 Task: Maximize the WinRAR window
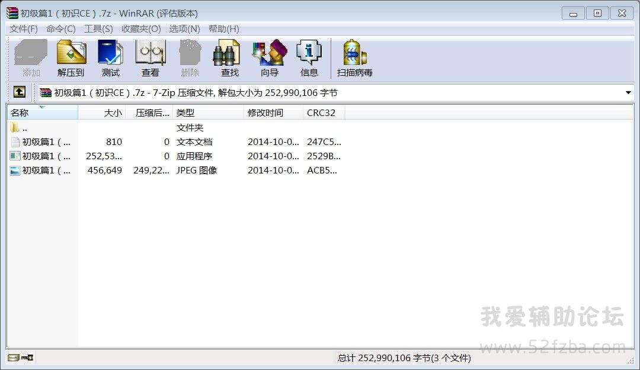(x=597, y=13)
